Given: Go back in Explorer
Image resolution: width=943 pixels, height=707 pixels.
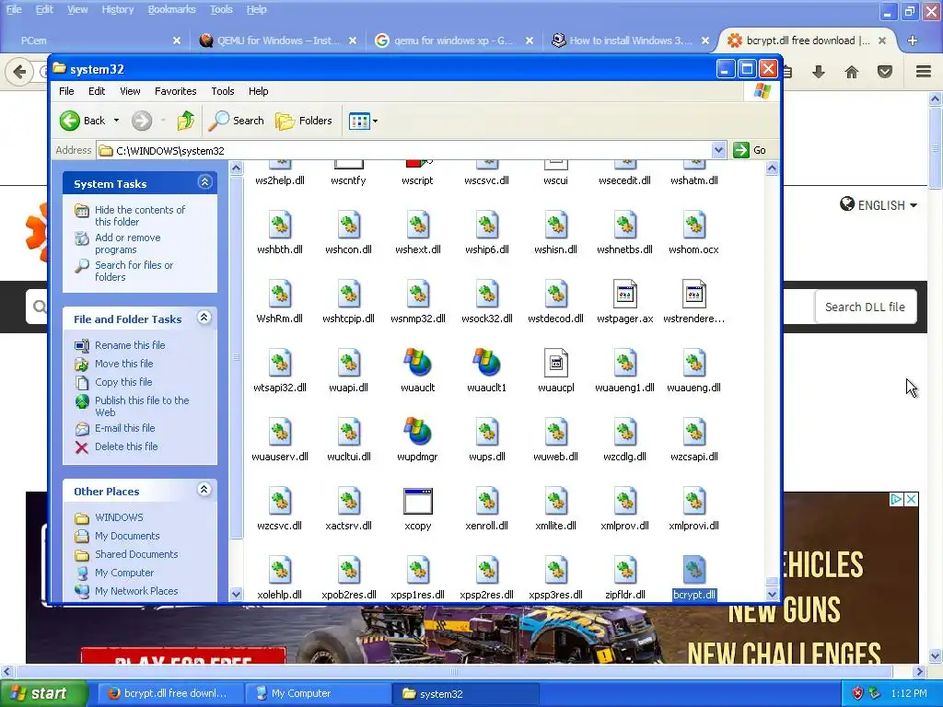Looking at the screenshot, I should pyautogui.click(x=83, y=121).
